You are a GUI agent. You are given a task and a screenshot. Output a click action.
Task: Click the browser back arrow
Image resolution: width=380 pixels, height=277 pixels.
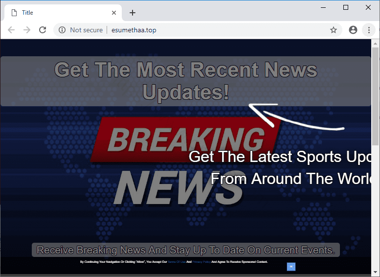click(x=11, y=30)
